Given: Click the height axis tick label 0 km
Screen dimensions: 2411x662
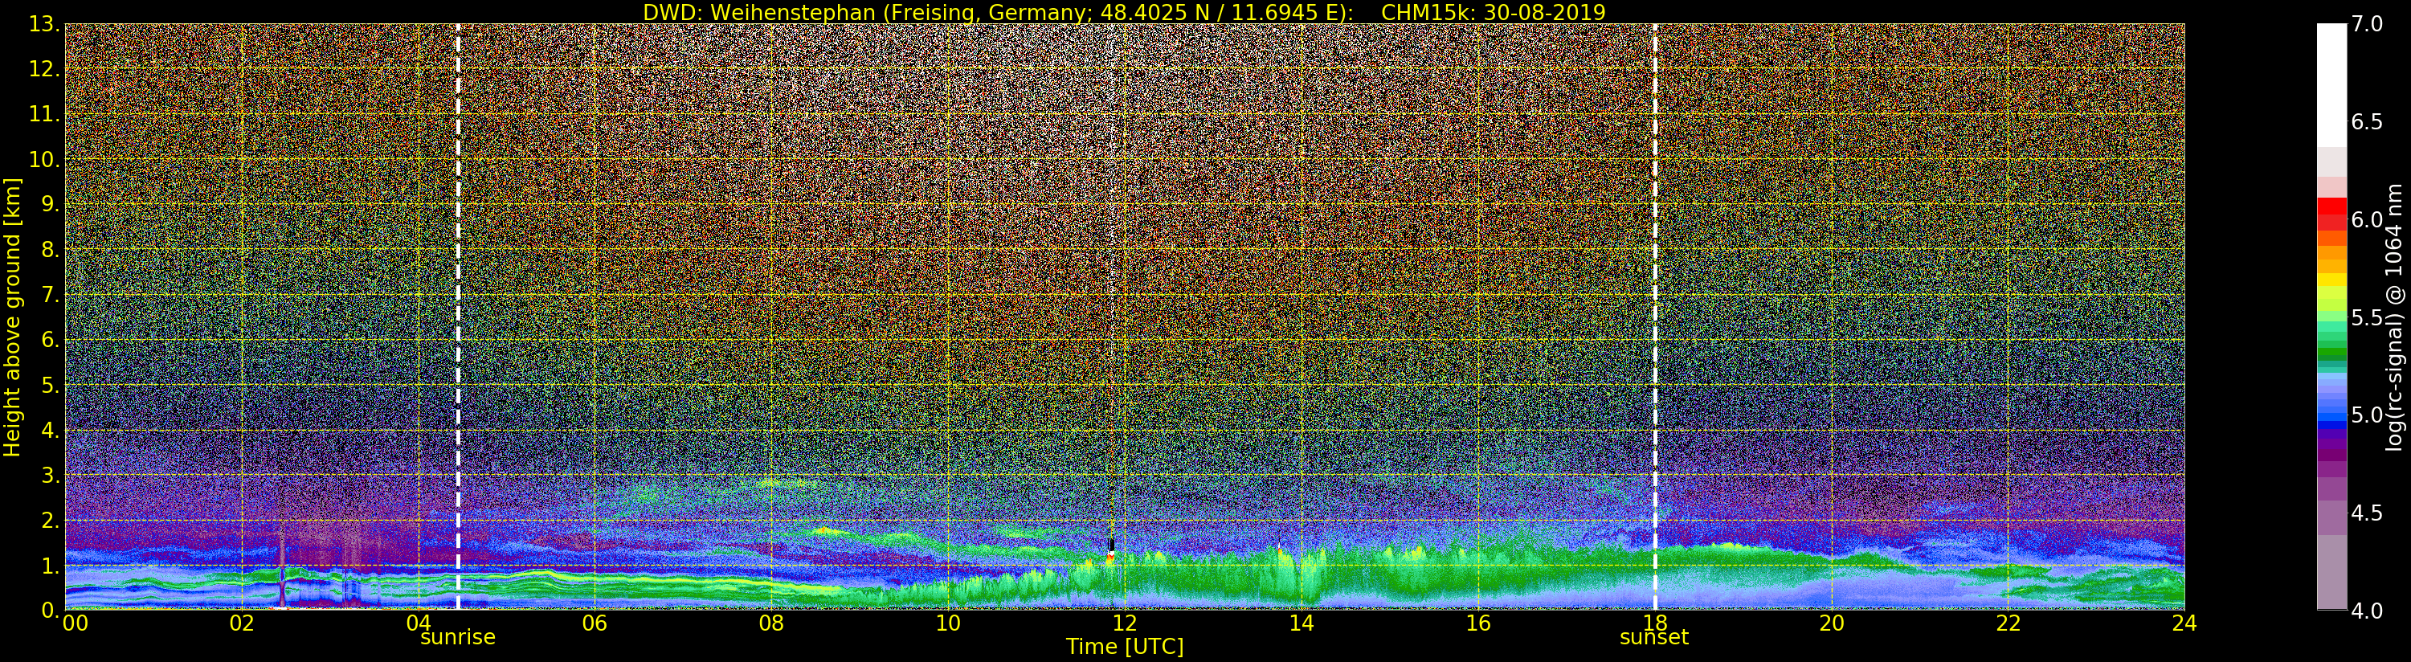Looking at the screenshot, I should [x=50, y=610].
